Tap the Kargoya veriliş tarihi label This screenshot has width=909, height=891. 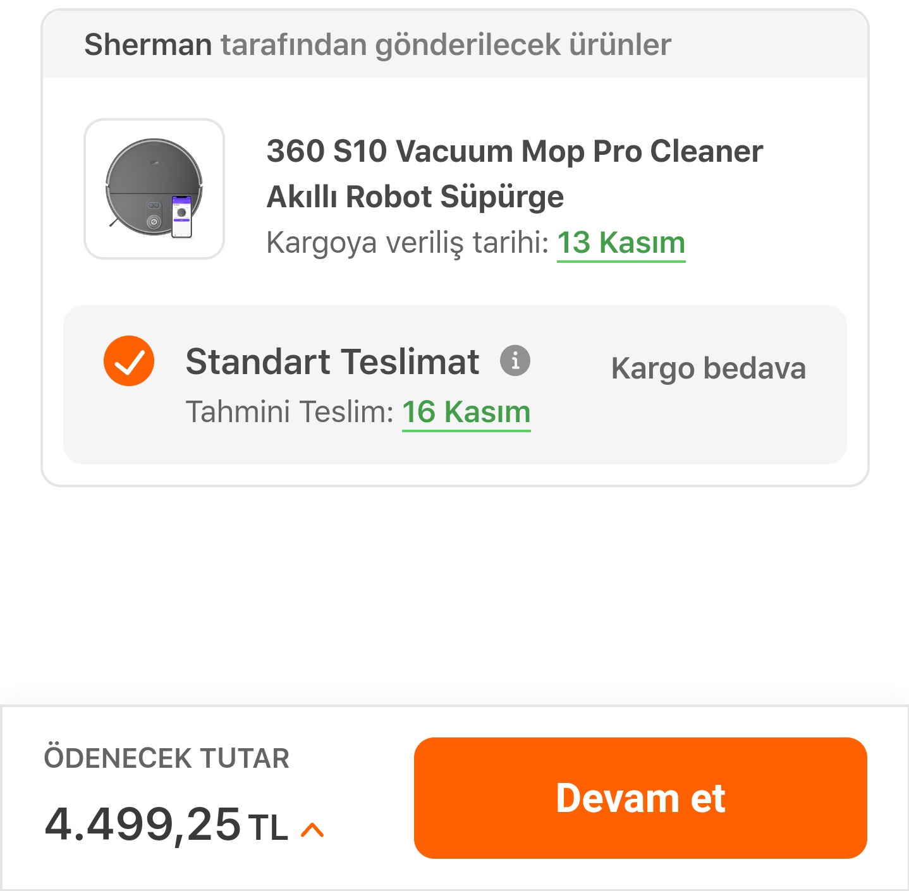pyautogui.click(x=408, y=243)
